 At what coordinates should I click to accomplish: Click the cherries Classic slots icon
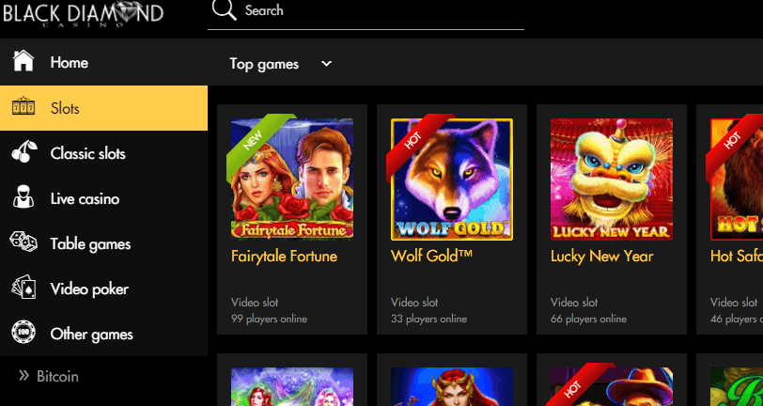point(23,152)
